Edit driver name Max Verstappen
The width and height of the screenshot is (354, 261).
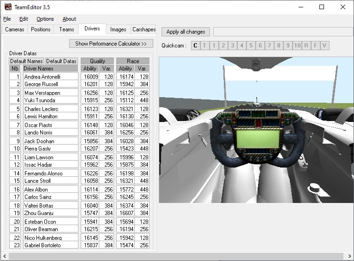pyautogui.click(x=51, y=93)
